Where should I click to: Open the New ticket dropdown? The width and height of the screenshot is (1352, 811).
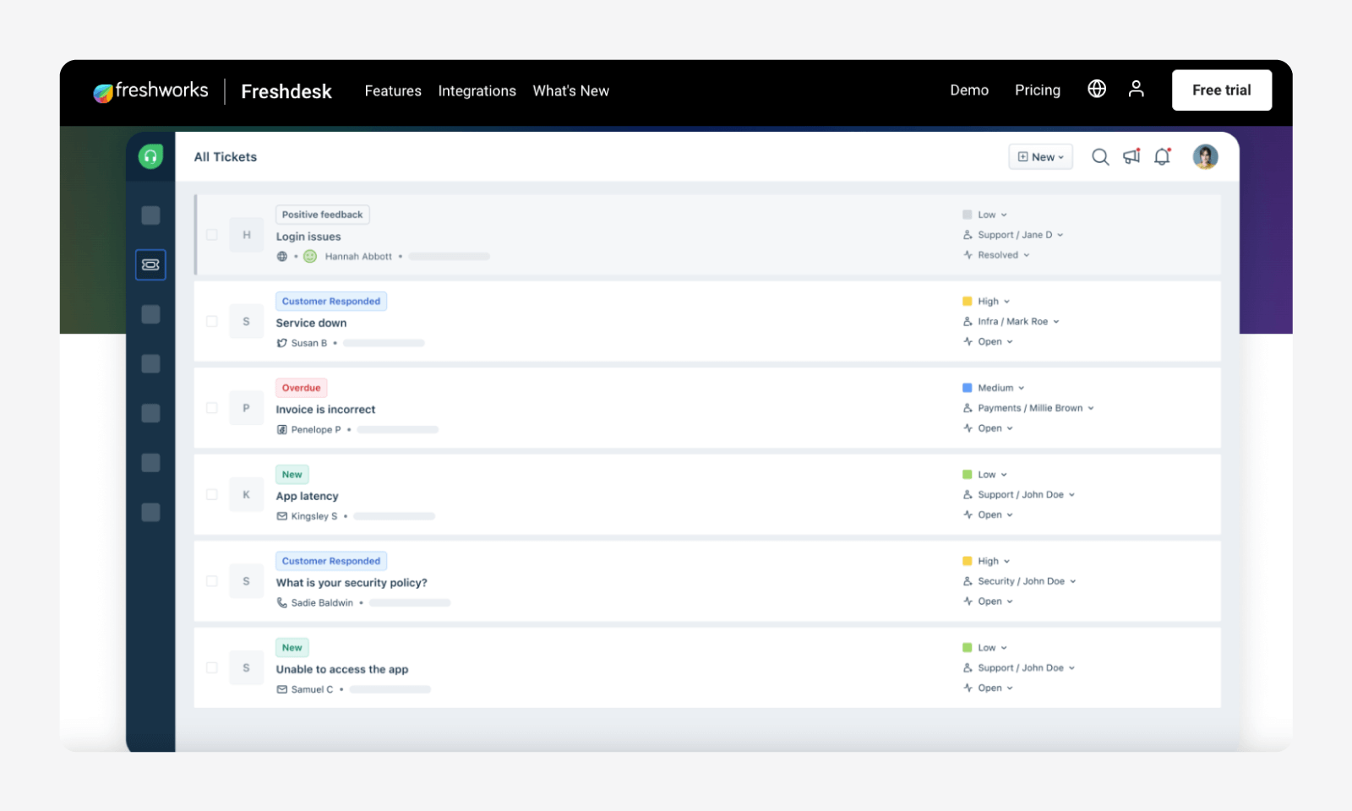(1040, 157)
